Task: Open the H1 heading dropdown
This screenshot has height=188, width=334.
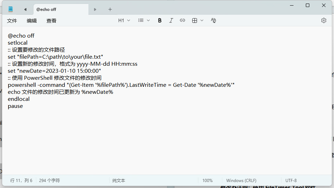Action: click(x=124, y=20)
